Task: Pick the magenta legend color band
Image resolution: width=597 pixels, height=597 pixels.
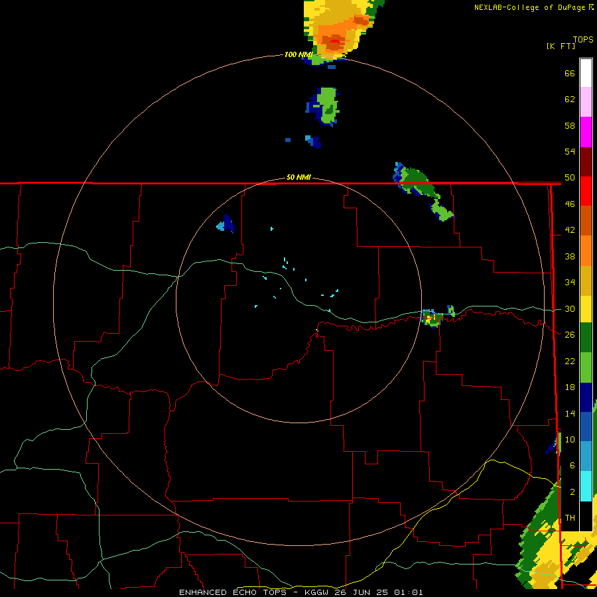Action: click(586, 132)
